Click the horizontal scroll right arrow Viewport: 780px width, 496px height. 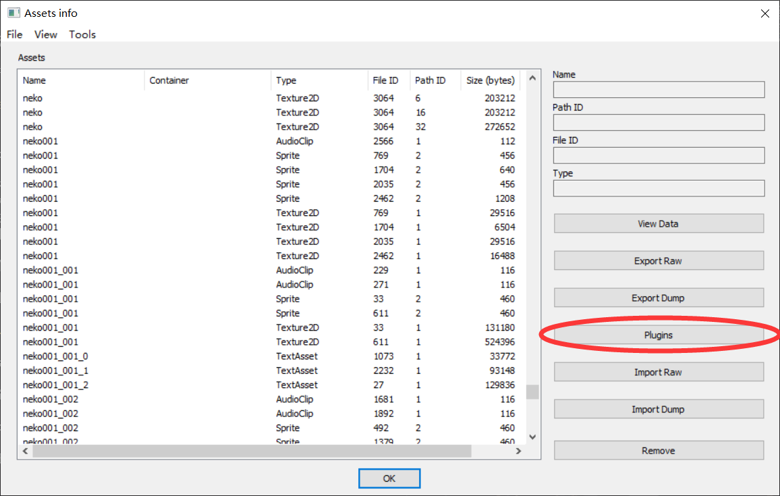pyautogui.click(x=518, y=451)
